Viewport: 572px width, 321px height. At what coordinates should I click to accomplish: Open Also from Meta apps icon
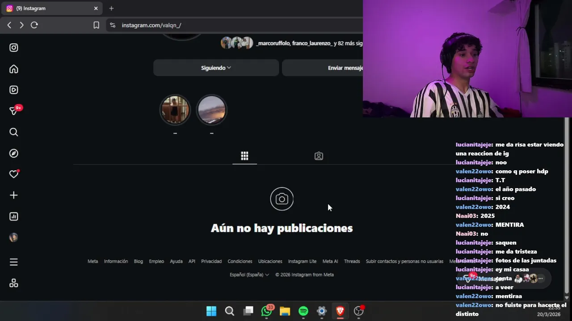[x=14, y=283]
